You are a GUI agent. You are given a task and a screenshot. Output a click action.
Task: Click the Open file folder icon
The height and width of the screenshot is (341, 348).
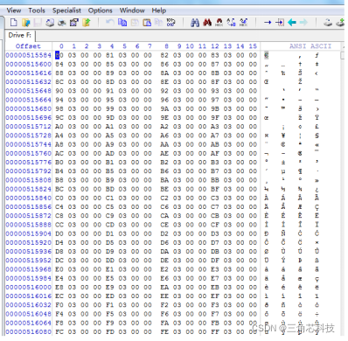26,23
